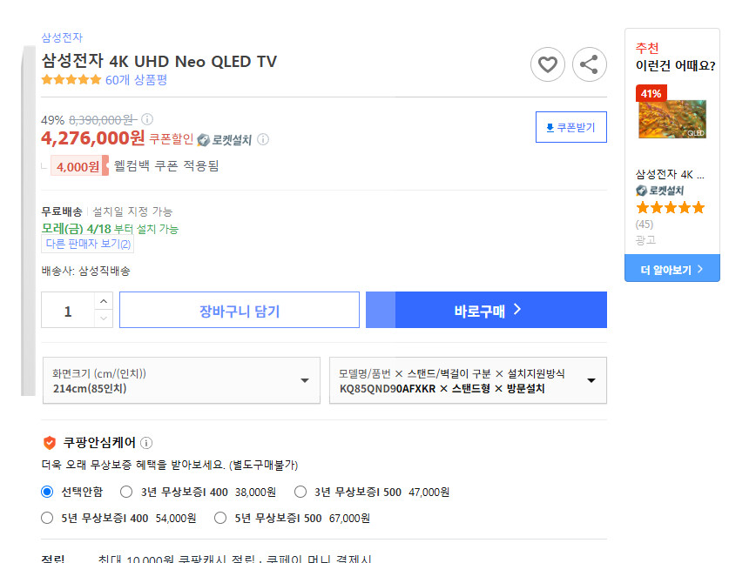Show info icon beside original price 8,390,000원
The image size is (729, 563).
[x=147, y=119]
